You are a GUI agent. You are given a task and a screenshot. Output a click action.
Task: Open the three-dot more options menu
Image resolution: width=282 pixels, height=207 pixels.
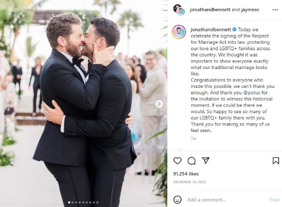(275, 10)
